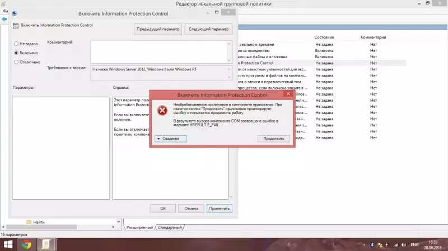Click the action center flag tray icon

coord(380,245)
